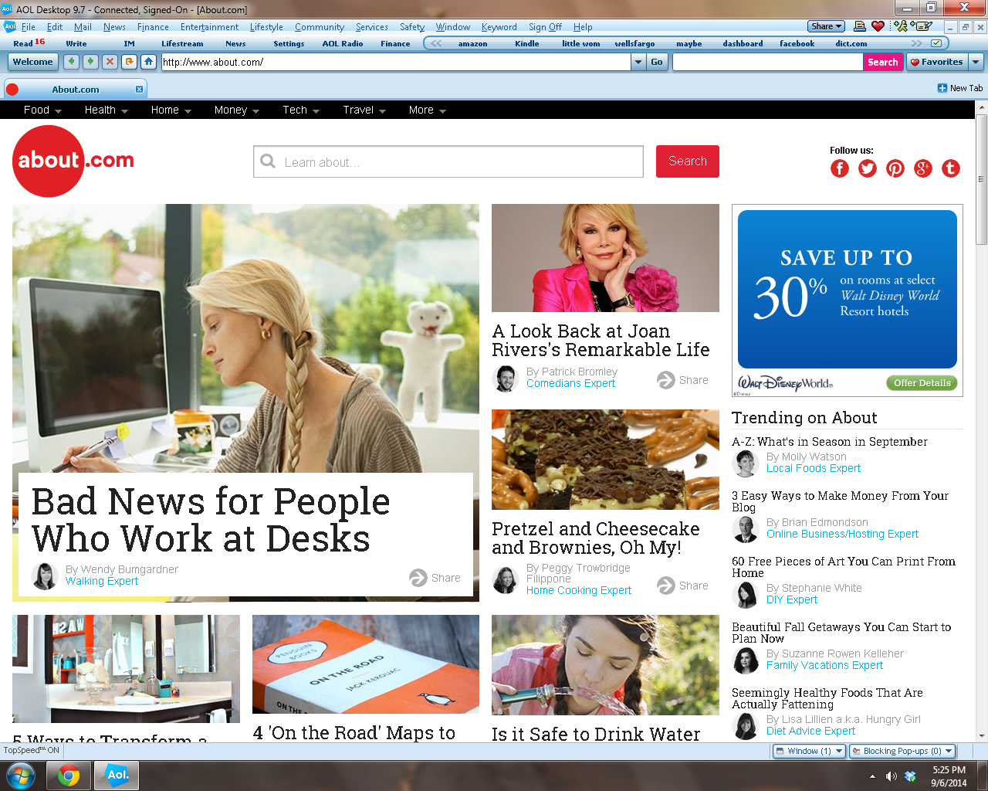Image resolution: width=988 pixels, height=791 pixels.
Task: Share the Bad News for Desks article
Action: 435,578
